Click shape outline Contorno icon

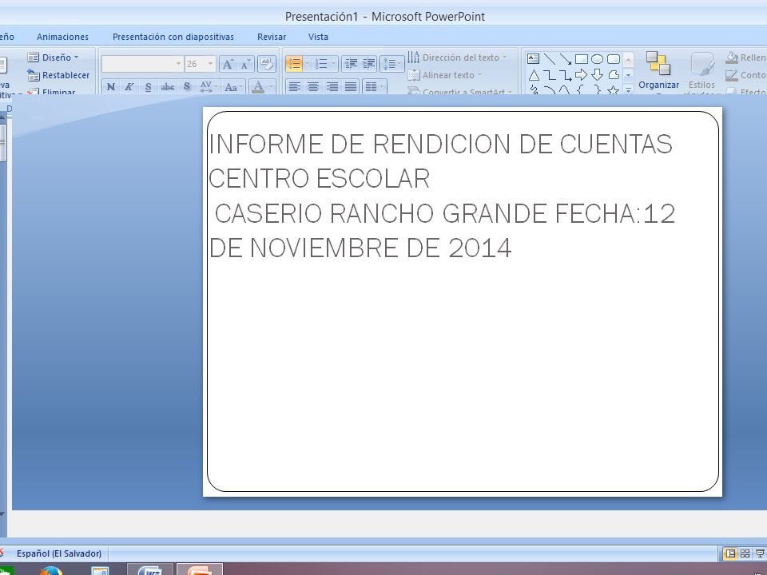(732, 75)
